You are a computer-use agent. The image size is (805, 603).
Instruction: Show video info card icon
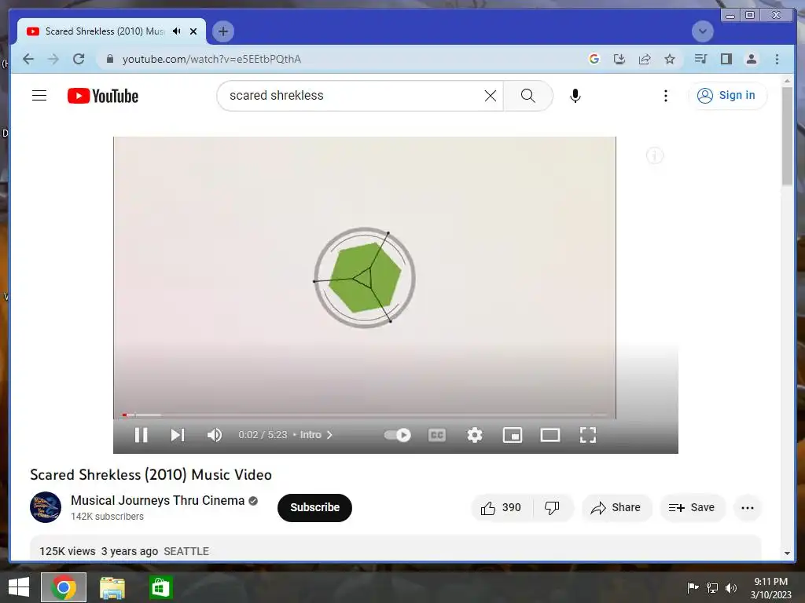click(x=655, y=155)
